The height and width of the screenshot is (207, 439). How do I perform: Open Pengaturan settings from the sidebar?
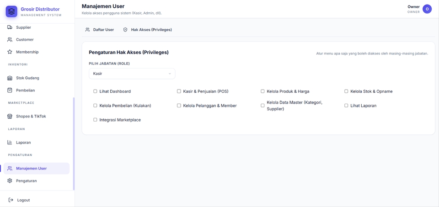[37, 180]
